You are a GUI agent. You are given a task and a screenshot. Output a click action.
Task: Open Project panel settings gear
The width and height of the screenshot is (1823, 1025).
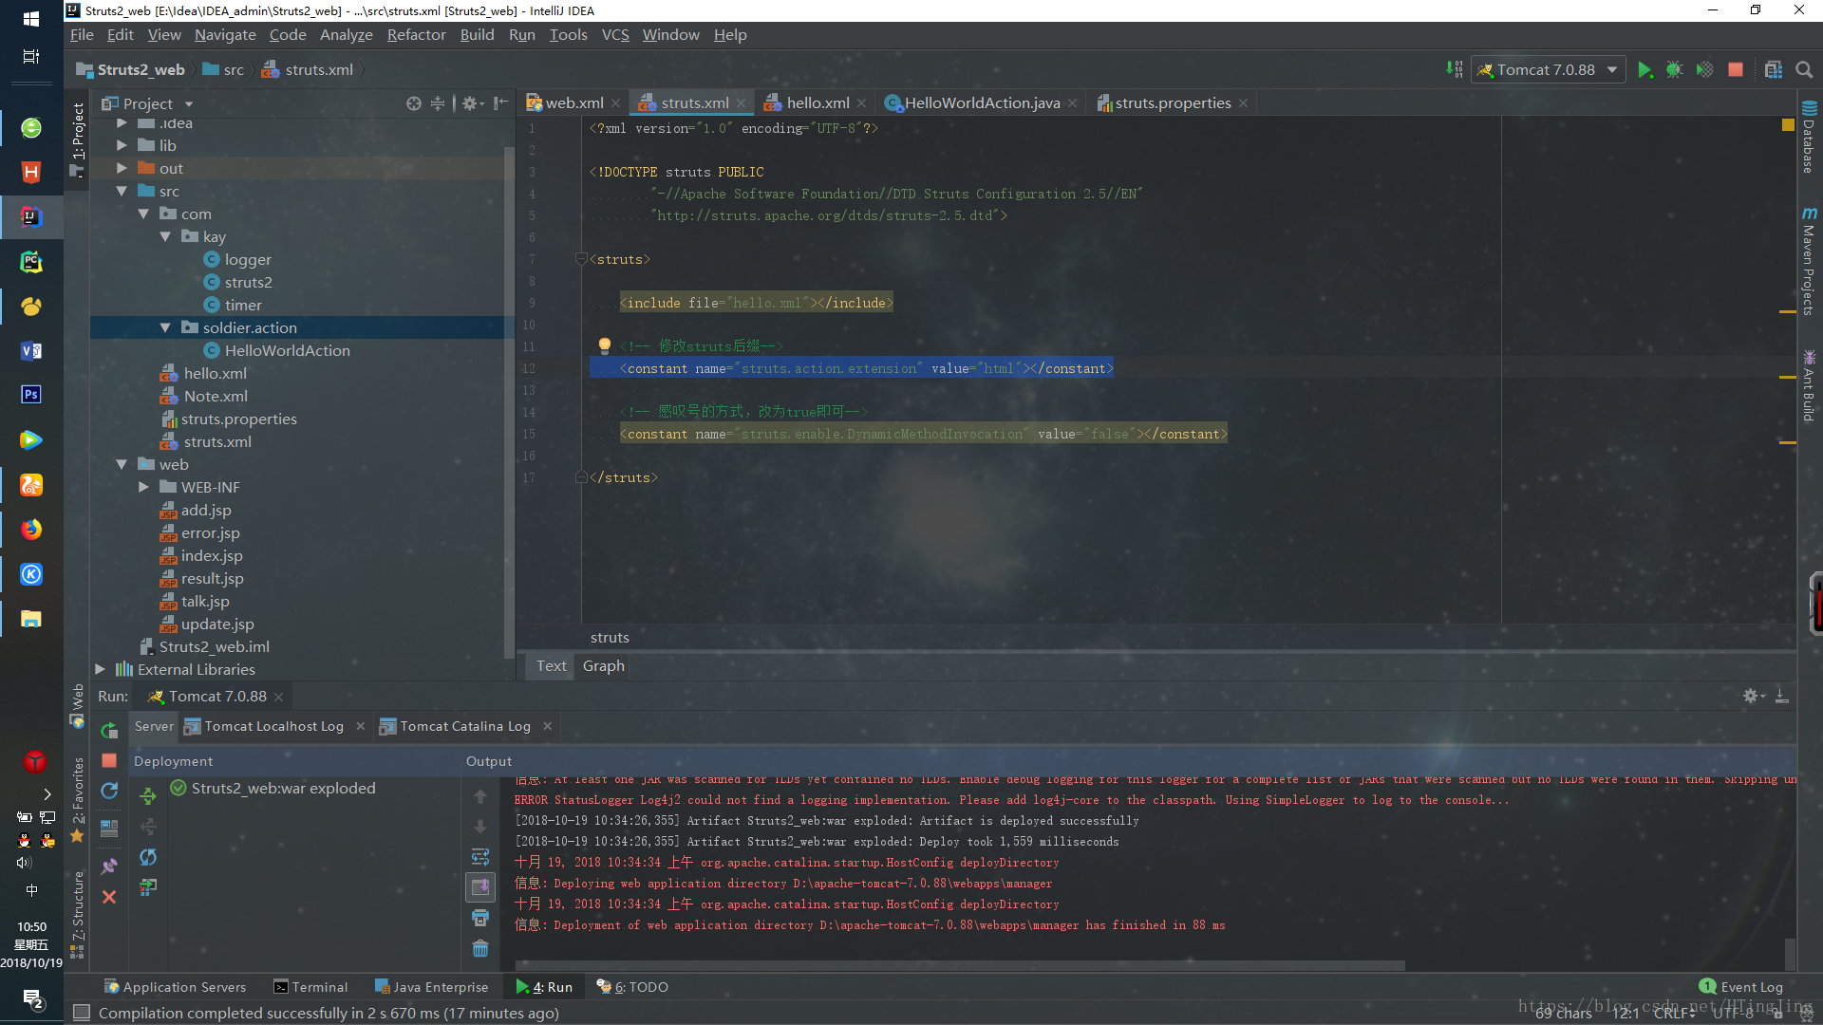472,103
